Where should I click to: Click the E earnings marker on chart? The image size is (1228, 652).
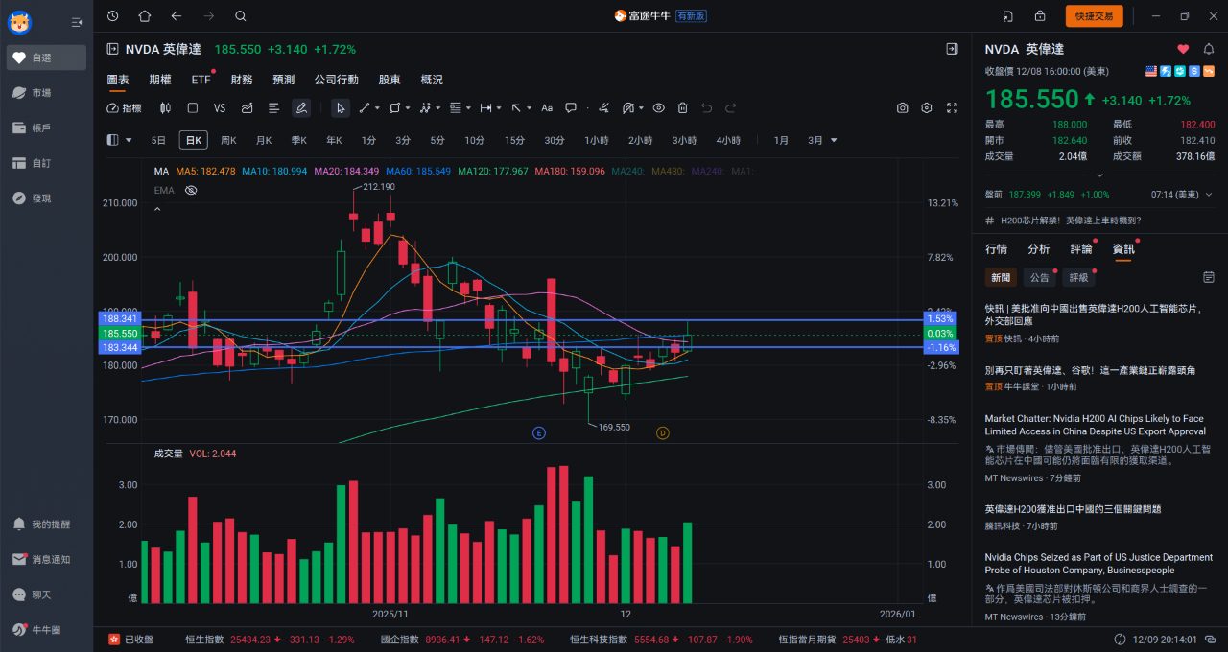coord(539,433)
